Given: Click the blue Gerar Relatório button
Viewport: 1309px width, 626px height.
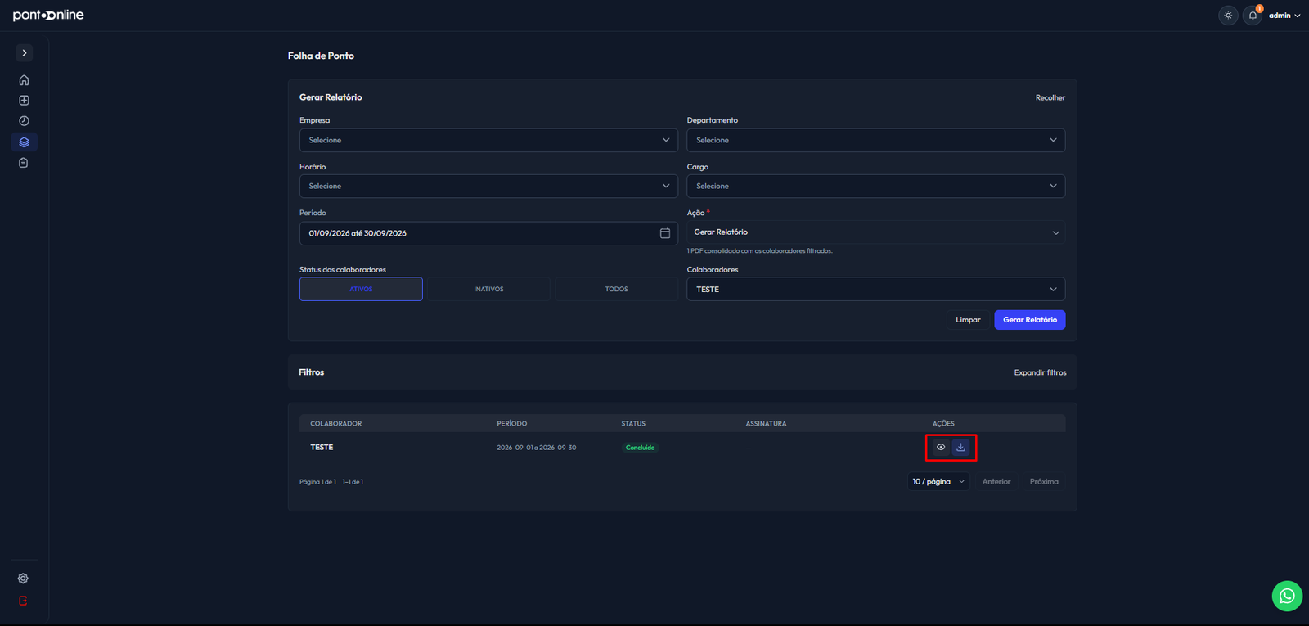Looking at the screenshot, I should (x=1030, y=320).
